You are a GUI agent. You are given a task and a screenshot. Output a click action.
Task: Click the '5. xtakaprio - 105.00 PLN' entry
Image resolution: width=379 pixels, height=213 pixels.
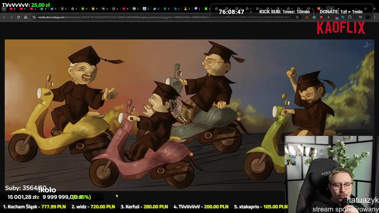point(261,207)
